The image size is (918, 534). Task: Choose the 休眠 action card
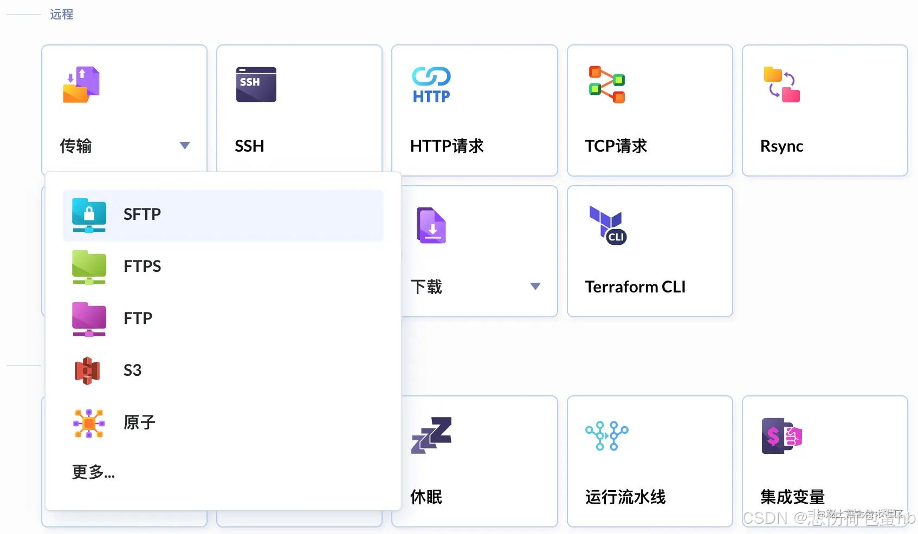479,461
